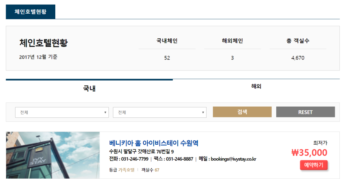Click the RESET button
Image resolution: width=347 pixels, height=179 pixels.
point(305,112)
